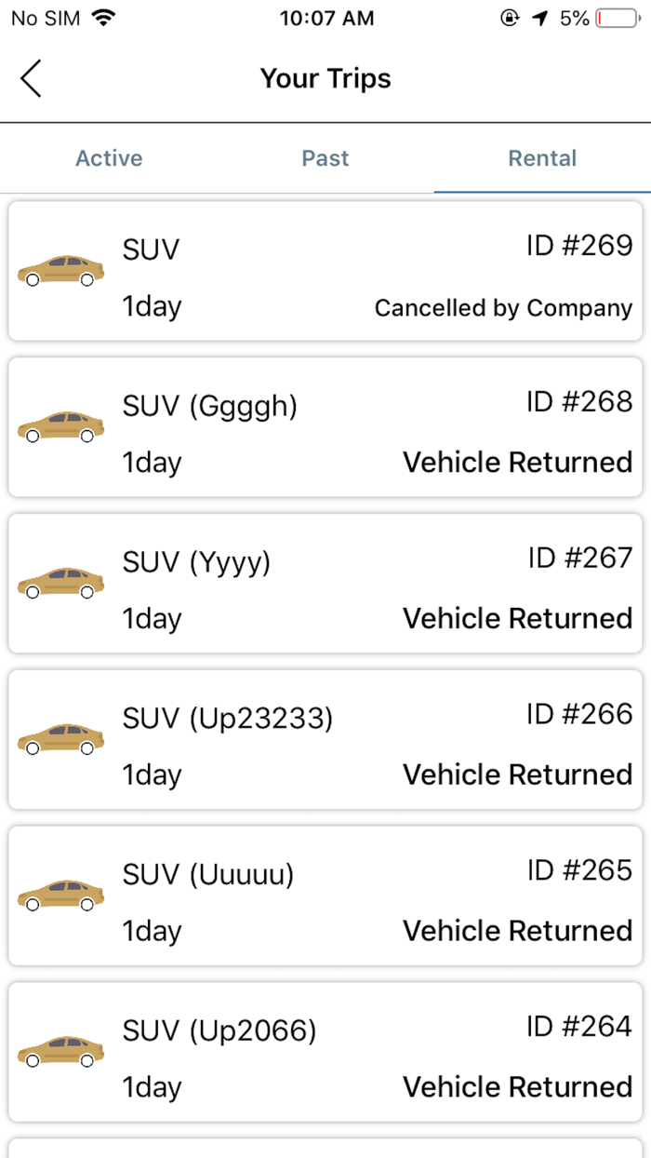
Task: Click the Cancelled by Company status
Action: (x=503, y=307)
